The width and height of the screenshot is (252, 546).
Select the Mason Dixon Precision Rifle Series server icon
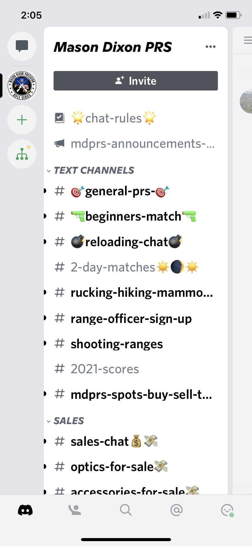pos(22,86)
